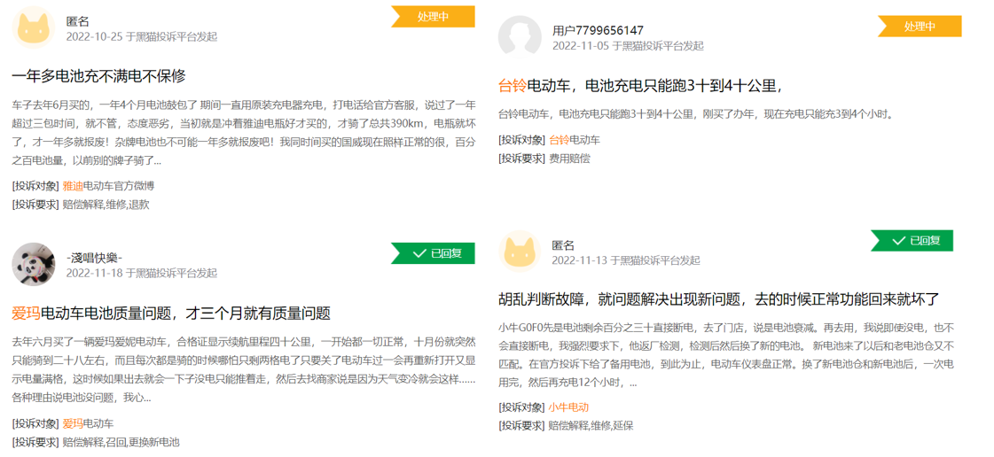The width and height of the screenshot is (994, 457).
Task: Click the 处理中 badge on the 台铃 complaint
Action: (x=920, y=27)
